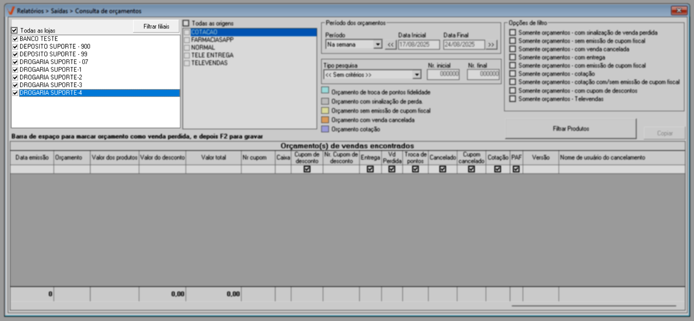Screen dimensions: 694x321
Task: Toggle the Troca de pontos column checkbox
Action: (x=415, y=169)
